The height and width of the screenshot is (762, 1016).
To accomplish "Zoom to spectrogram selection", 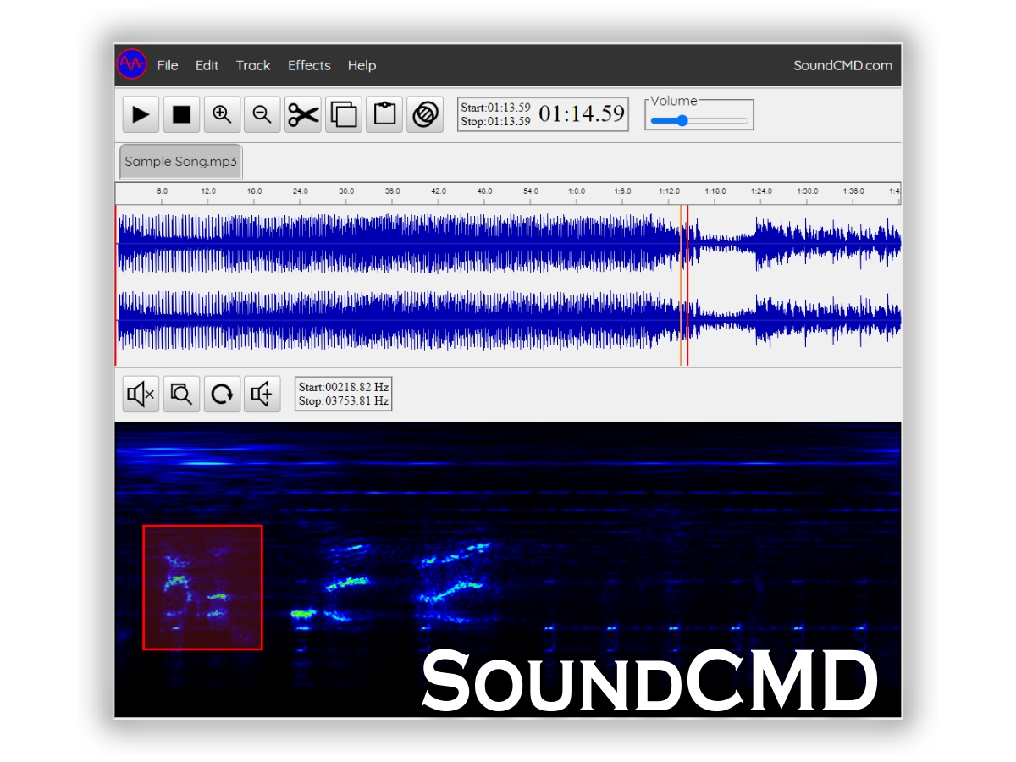I will point(181,394).
